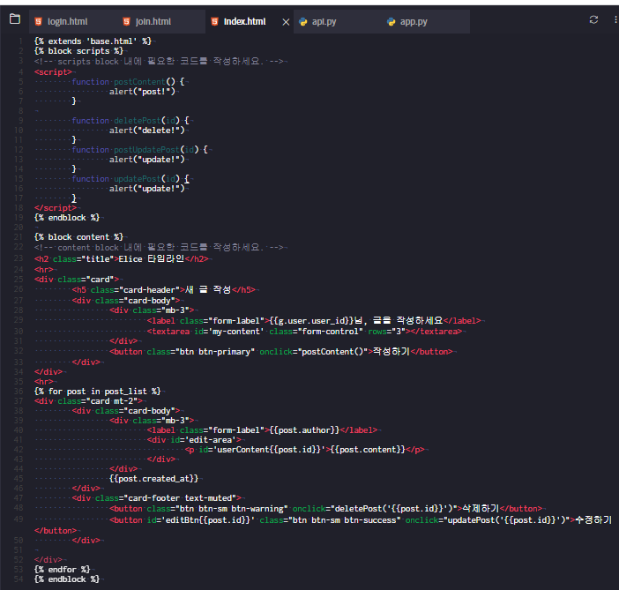The image size is (619, 590).
Task: Click the p id='userContent{{post.id}}' line
Action: [304, 450]
